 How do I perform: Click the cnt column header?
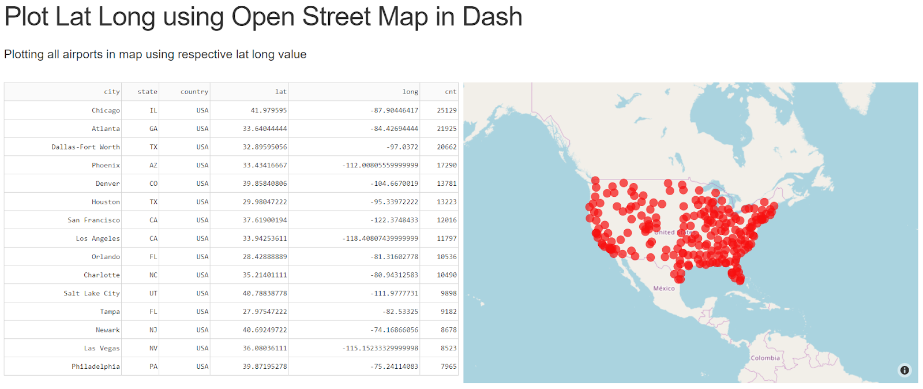click(439, 92)
